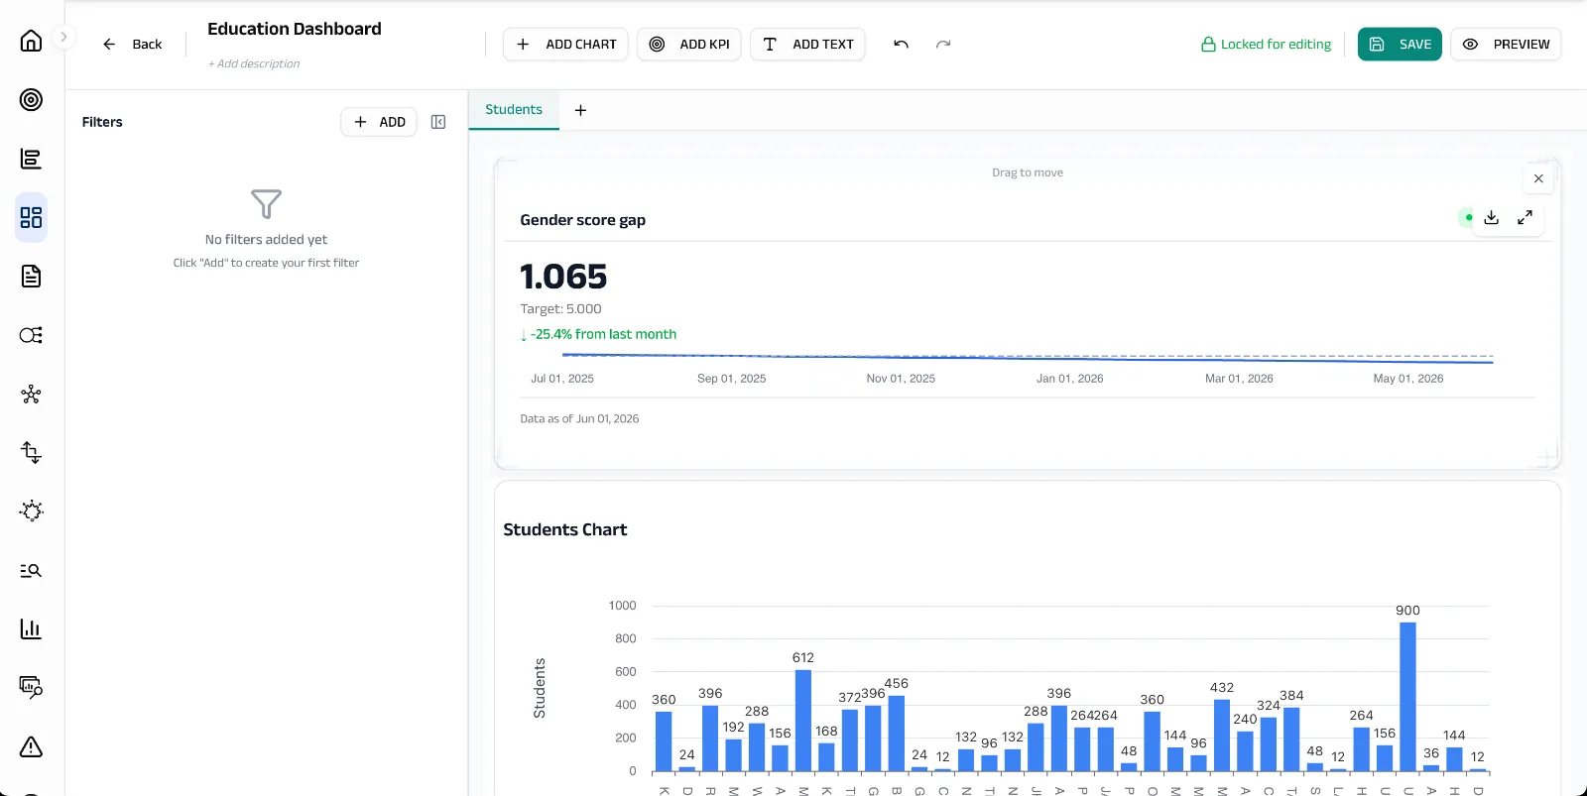This screenshot has width=1587, height=796.
Task: Open the dashboards grid sidebar icon
Action: (31, 217)
